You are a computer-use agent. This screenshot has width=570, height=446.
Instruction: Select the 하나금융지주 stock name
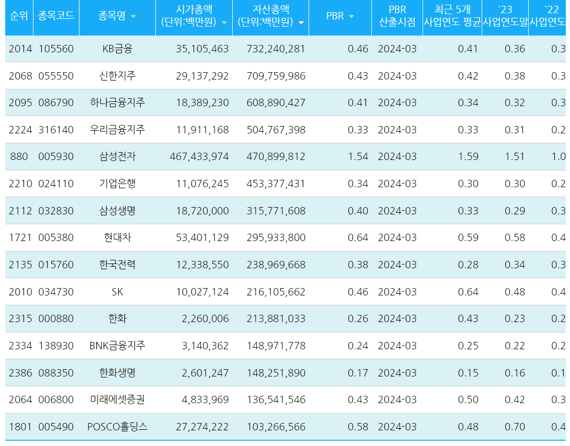point(118,102)
